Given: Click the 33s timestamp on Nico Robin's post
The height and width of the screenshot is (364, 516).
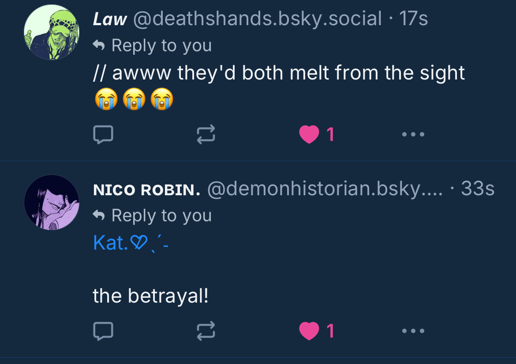Looking at the screenshot, I should pyautogui.click(x=477, y=190).
